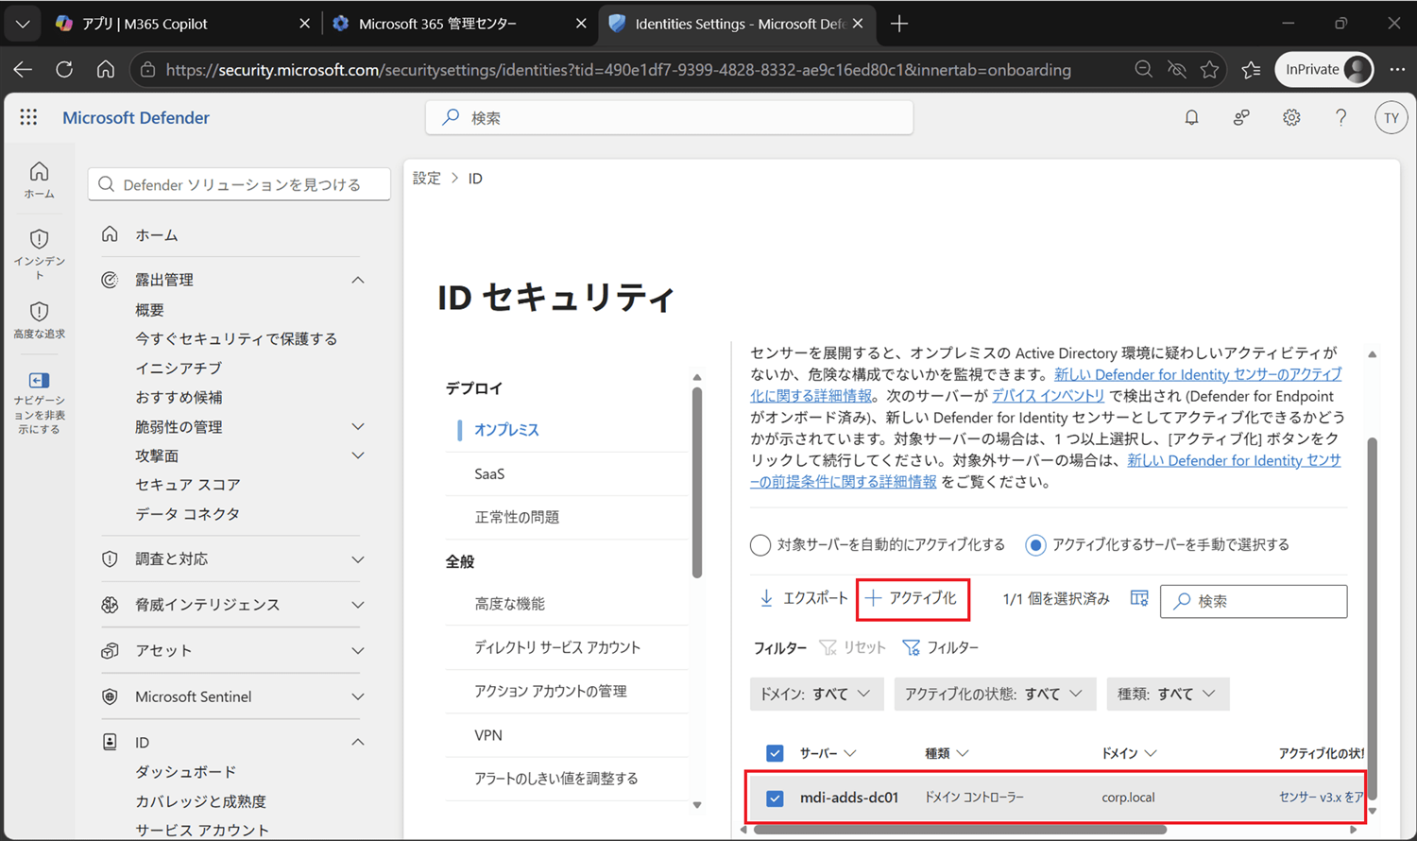Click the Export download button
This screenshot has height=841, width=1417.
click(x=804, y=598)
